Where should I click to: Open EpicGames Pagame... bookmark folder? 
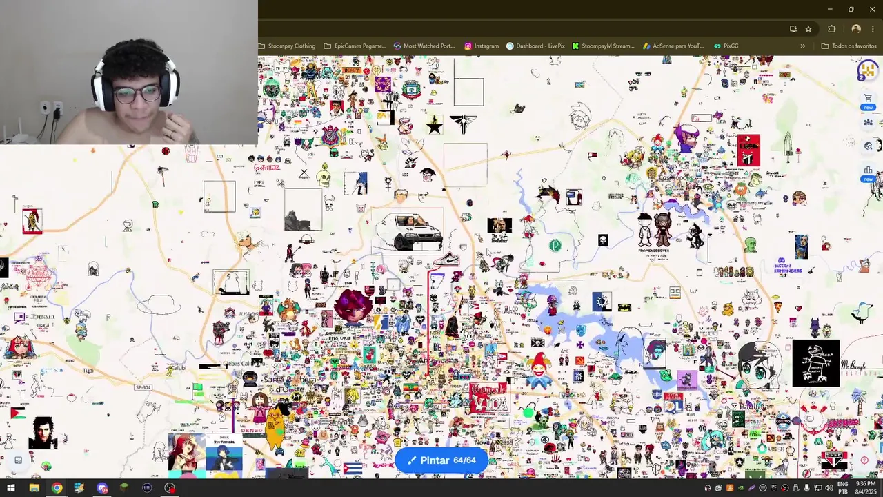click(x=355, y=46)
